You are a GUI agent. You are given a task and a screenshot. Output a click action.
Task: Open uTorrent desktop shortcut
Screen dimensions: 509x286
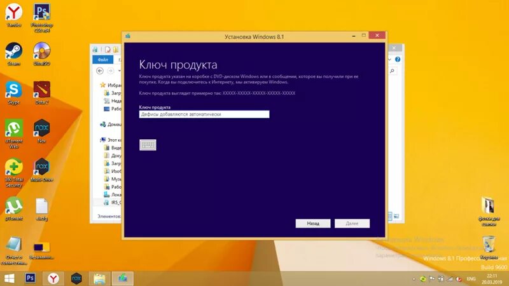tap(13, 209)
